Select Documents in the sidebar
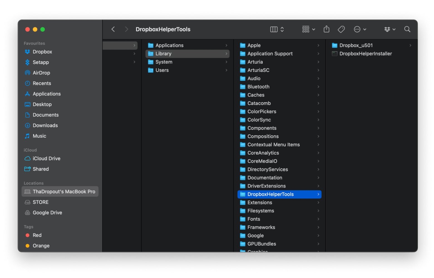Image resolution: width=434 pixels, height=278 pixels. [x=46, y=115]
